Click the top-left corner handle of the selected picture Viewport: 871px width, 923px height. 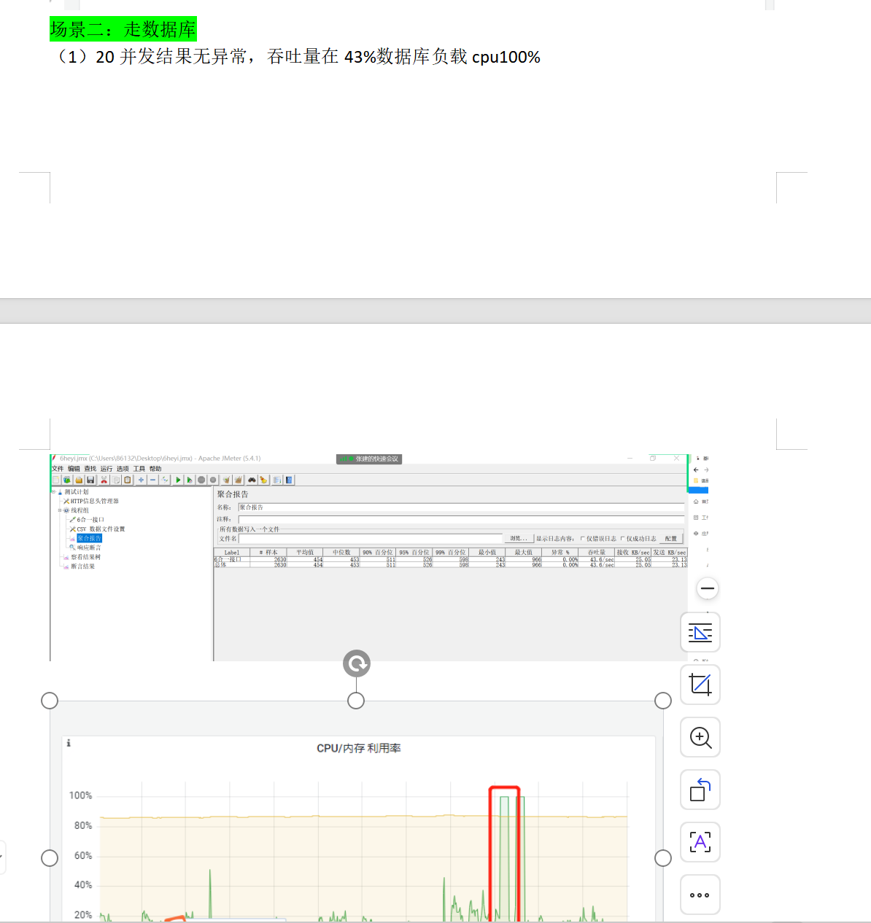(x=50, y=701)
